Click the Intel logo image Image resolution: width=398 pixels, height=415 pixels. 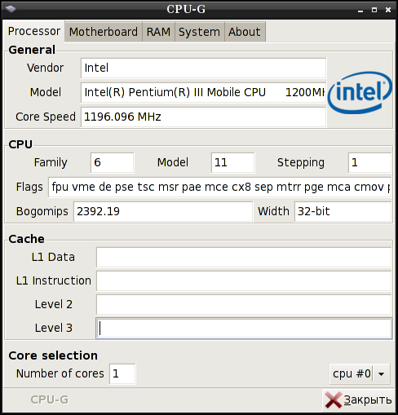click(360, 92)
